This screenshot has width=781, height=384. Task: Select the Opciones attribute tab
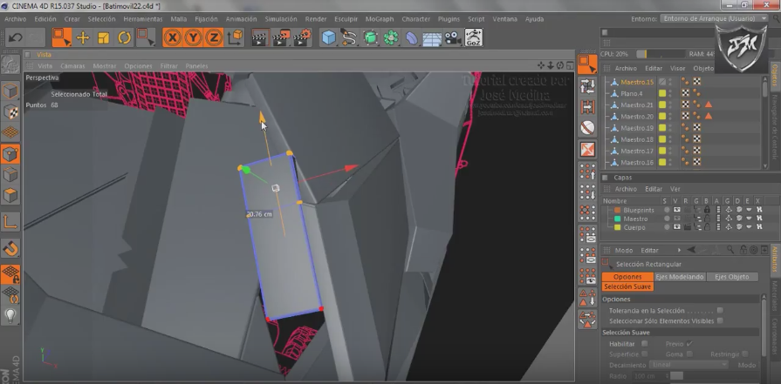coord(627,277)
